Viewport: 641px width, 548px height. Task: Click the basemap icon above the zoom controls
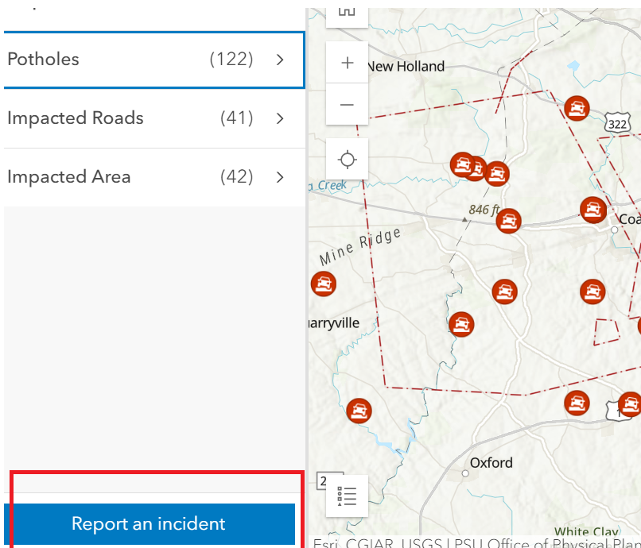coord(347,12)
